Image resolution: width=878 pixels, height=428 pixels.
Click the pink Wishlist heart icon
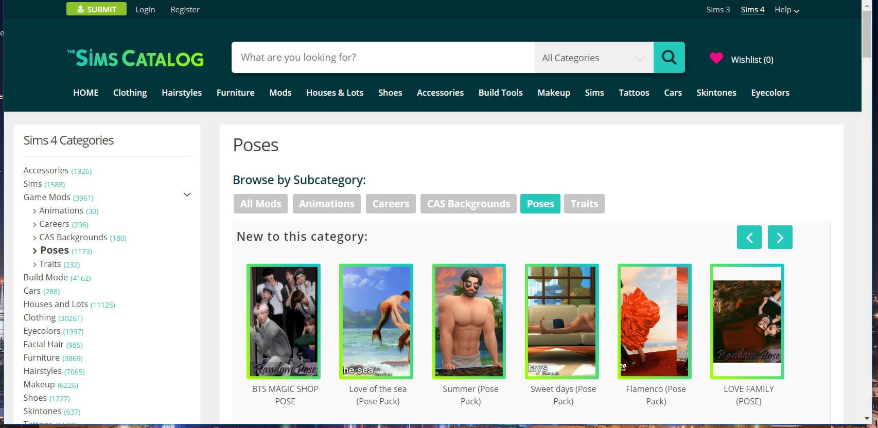click(x=716, y=58)
